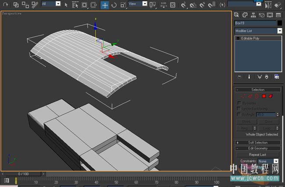Image resolution: width=285 pixels, height=187 pixels.
Task: Click the By Angle value field
Action: [x=266, y=114]
